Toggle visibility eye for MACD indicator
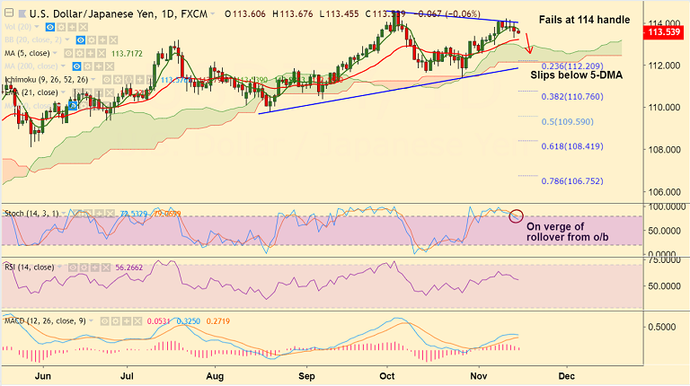This screenshot has height=386, width=690. coord(105,321)
